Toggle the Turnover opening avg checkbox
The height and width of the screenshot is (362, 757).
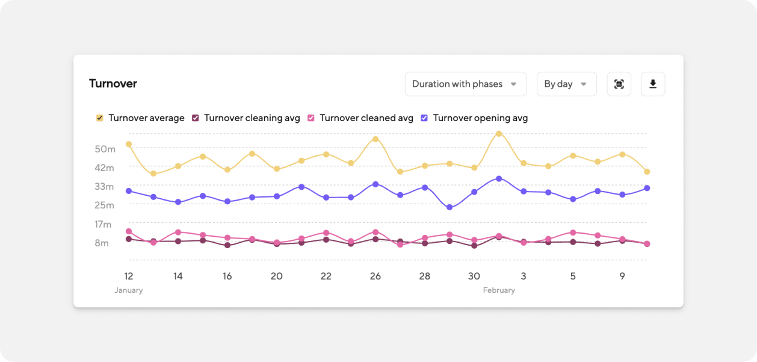(424, 118)
